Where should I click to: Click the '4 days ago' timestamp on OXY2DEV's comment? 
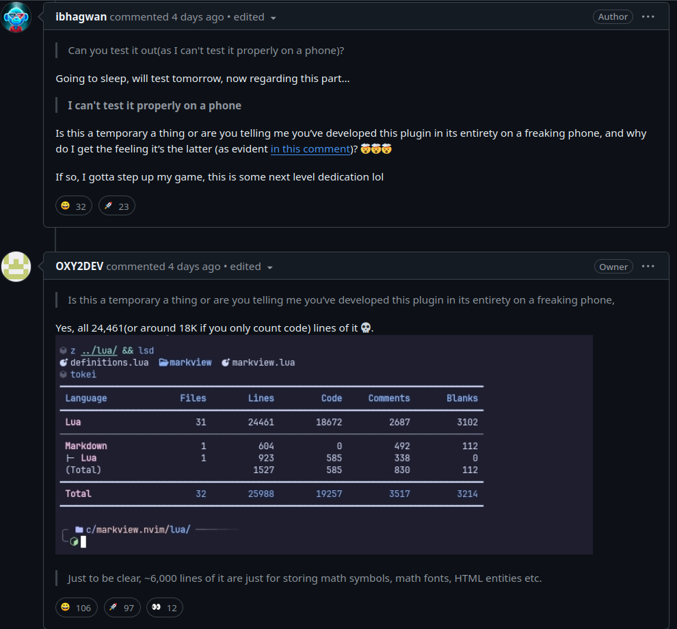click(x=194, y=267)
